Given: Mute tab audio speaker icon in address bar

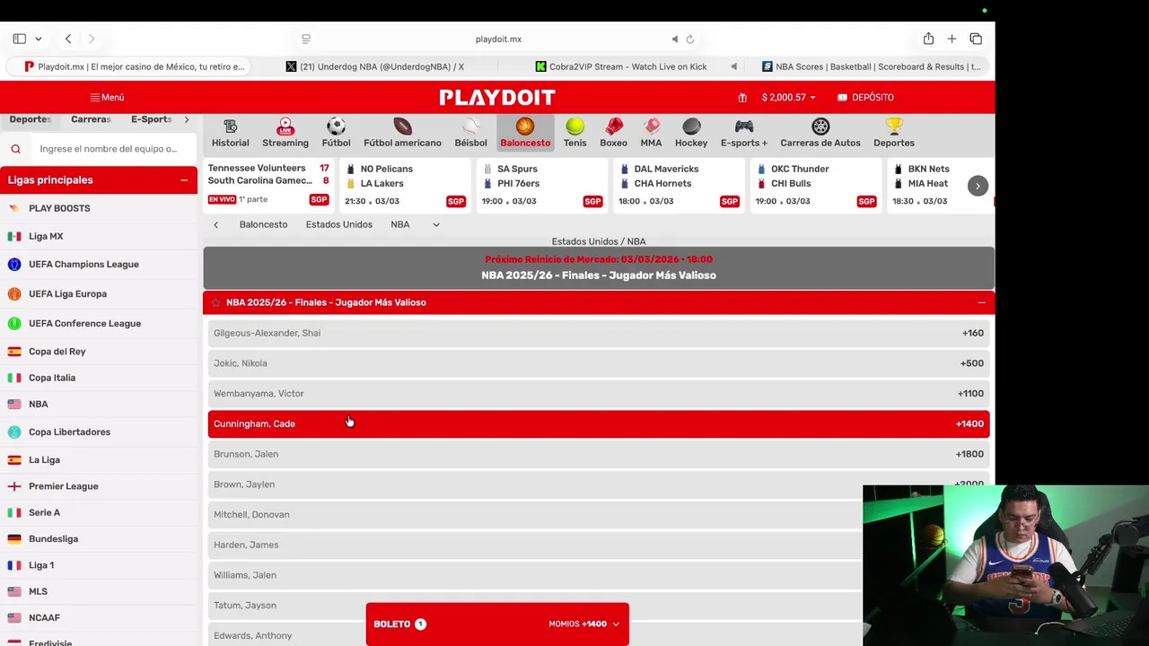Looking at the screenshot, I should pyautogui.click(x=675, y=39).
